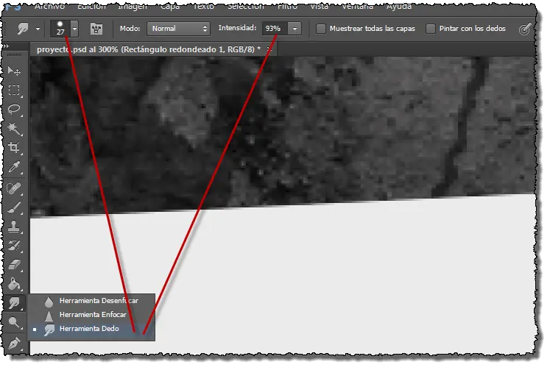Close the proyecto.psd document tab
Screen dimensions: 550x370
tap(269, 49)
